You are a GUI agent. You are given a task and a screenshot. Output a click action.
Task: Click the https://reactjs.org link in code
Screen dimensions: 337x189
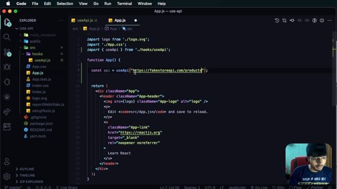tap(140, 132)
